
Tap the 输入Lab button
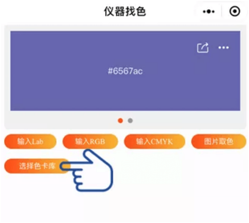[x=30, y=142]
